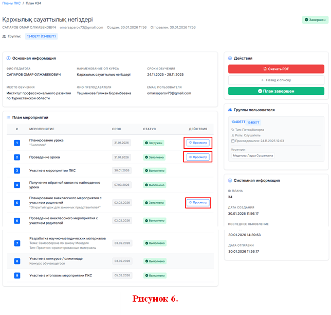Click the Загружен status badge in first row
Image resolution: width=331 pixels, height=315 pixels.
tap(153, 143)
